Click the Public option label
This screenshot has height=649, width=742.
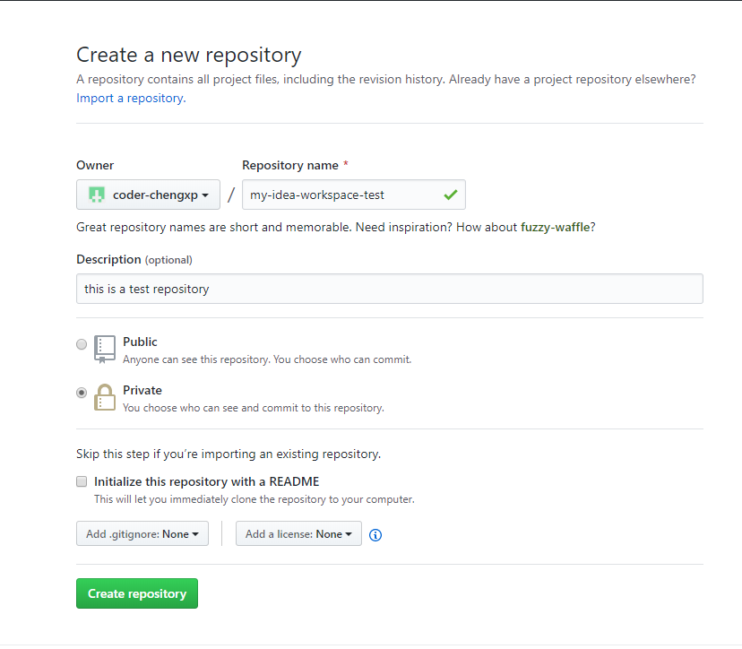(x=140, y=342)
